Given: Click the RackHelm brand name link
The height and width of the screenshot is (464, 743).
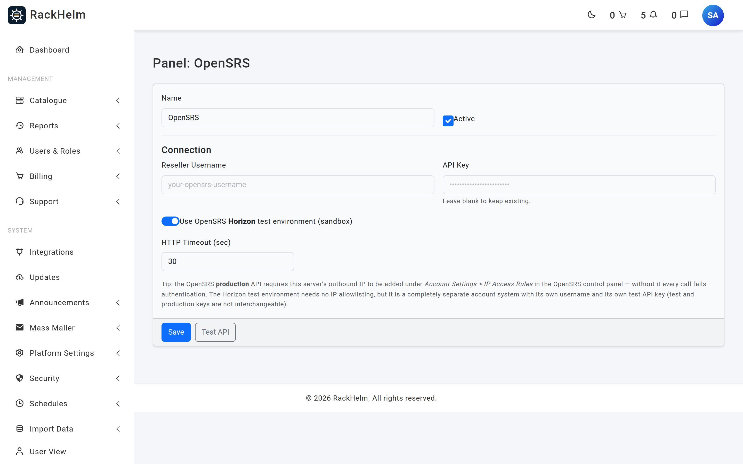Looking at the screenshot, I should 58,15.
